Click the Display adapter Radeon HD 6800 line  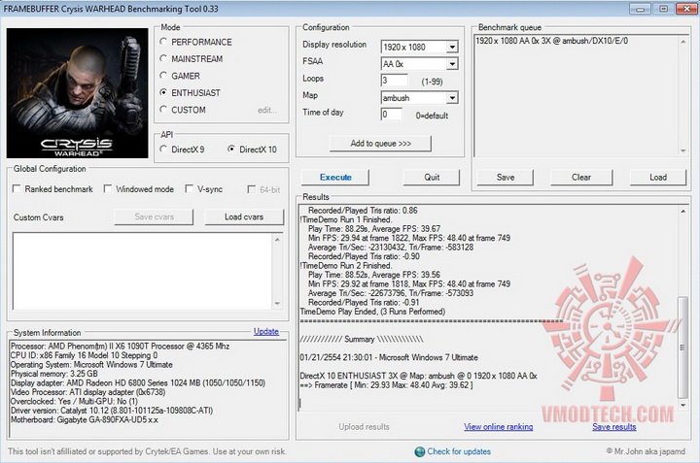coord(138,382)
